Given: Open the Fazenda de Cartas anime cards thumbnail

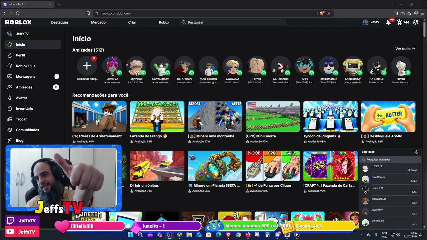Looking at the screenshot, I should coord(330,166).
